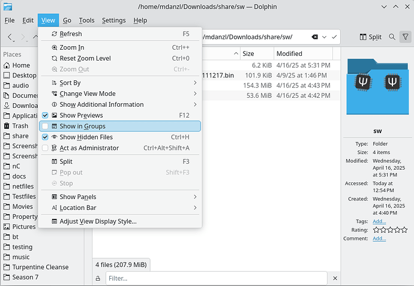Open the Edit menu

[28, 20]
